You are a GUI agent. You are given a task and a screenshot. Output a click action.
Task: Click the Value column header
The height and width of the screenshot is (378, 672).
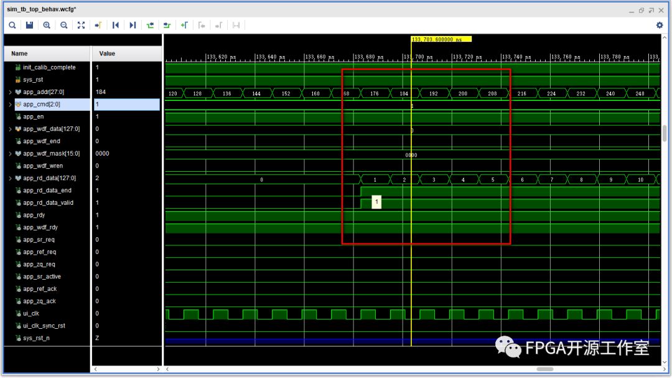106,54
